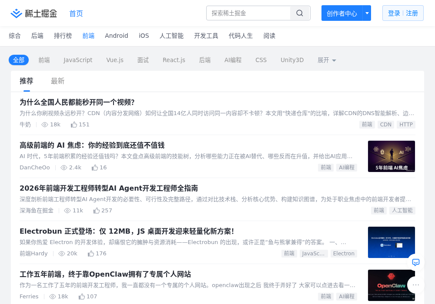Like the article with 151 likes
Viewport: 435px width, 304px height.
(x=74, y=125)
